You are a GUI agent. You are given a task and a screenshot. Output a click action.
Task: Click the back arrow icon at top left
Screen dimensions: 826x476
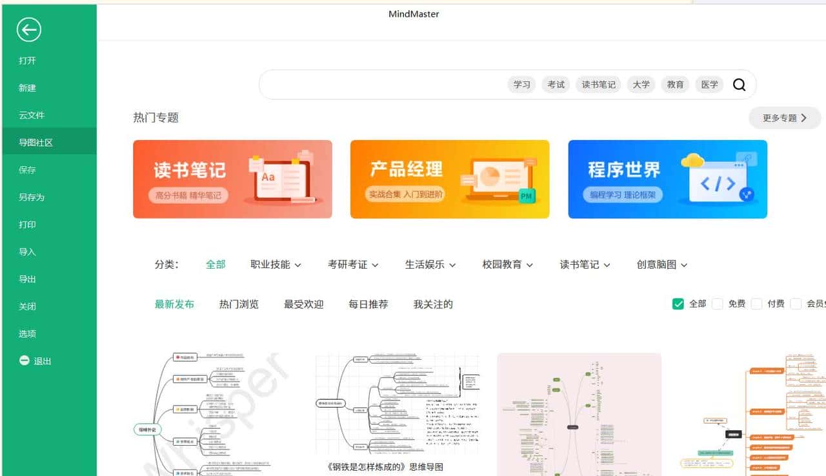[x=29, y=30]
